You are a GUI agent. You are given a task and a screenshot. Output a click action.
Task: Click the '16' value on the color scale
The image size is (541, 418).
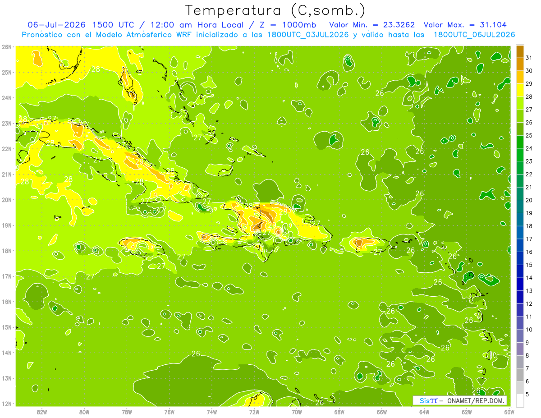[x=529, y=252]
